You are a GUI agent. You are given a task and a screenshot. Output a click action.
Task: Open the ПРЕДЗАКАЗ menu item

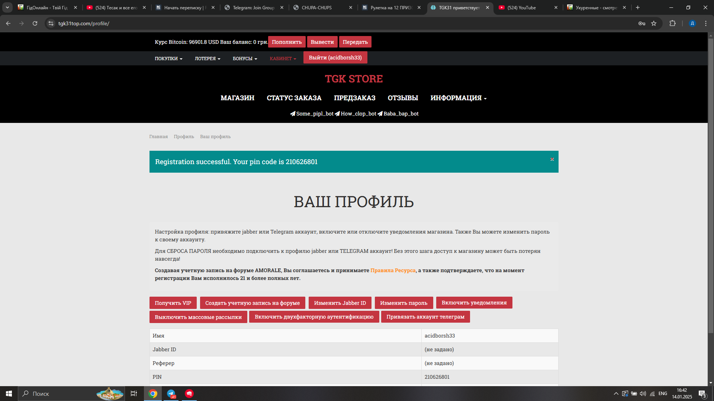(354, 98)
